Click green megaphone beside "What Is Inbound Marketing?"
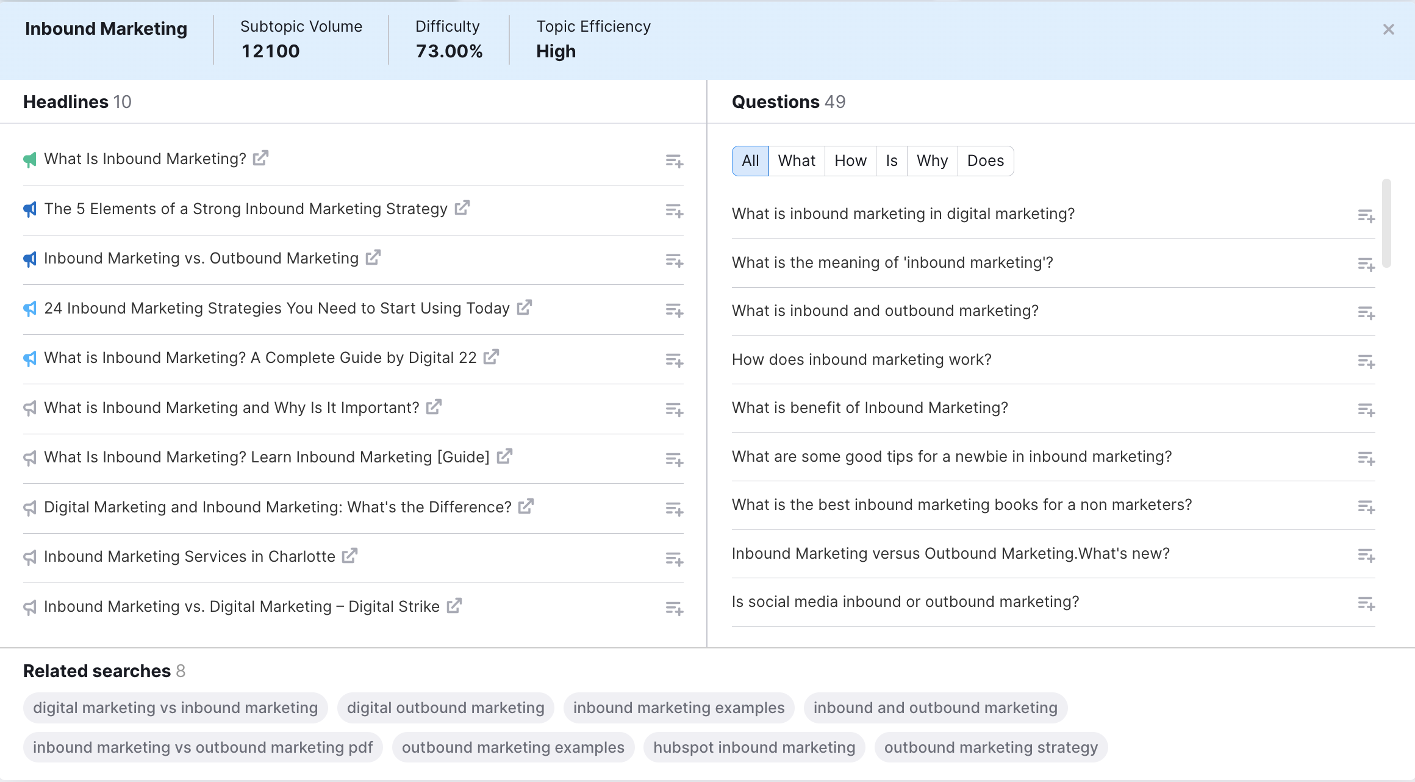Image resolution: width=1415 pixels, height=782 pixels. (29, 159)
